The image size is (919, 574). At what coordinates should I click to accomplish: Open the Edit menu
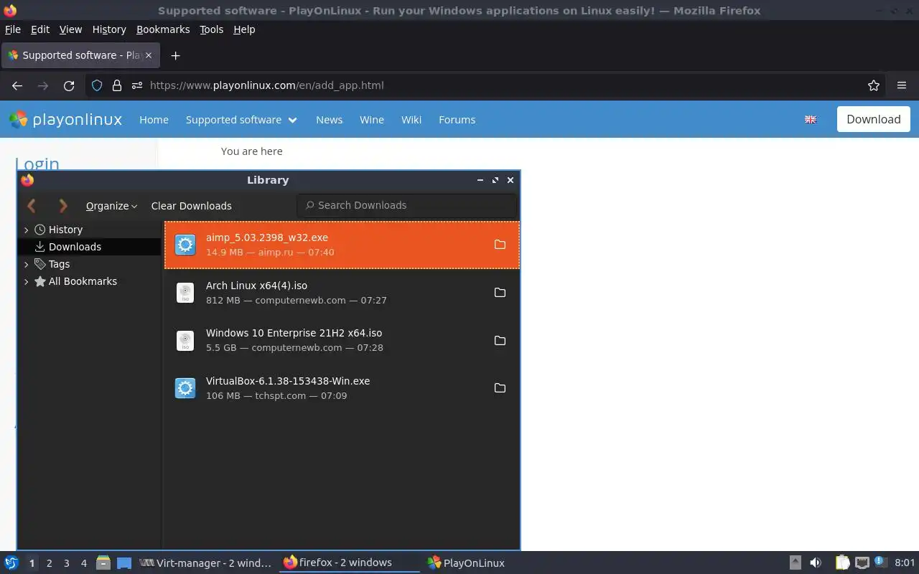pos(40,29)
